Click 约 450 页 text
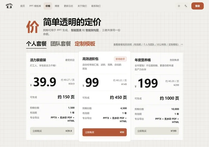The height and width of the screenshot is (147, 209). point(118,98)
